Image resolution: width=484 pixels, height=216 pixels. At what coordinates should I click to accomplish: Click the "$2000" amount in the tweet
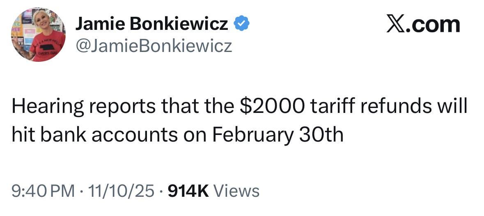point(272,107)
